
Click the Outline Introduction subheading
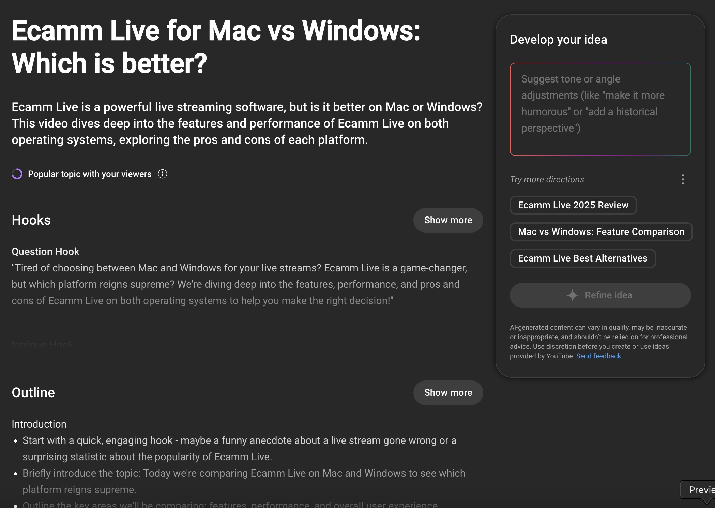point(39,424)
